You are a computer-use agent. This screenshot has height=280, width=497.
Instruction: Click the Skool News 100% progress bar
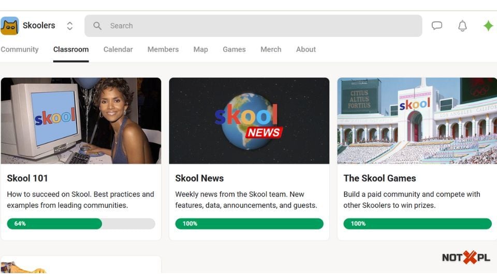click(249, 223)
